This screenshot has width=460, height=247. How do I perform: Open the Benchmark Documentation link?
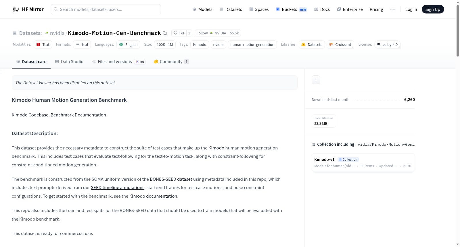pos(78,115)
